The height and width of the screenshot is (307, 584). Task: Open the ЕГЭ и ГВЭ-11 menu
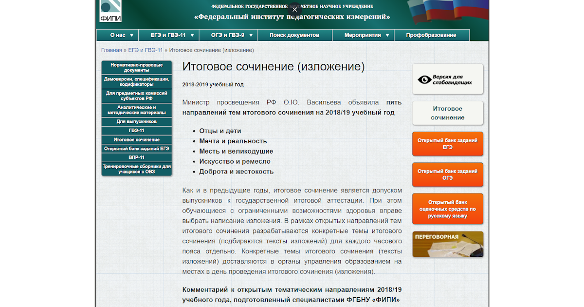tap(169, 35)
